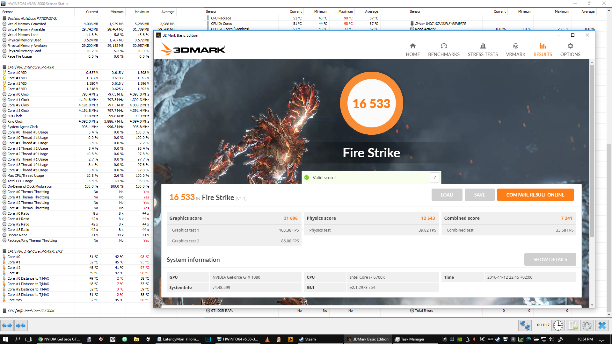Image resolution: width=612 pixels, height=344 pixels.
Task: Click the Combined score value 7 241
Action: click(566, 218)
